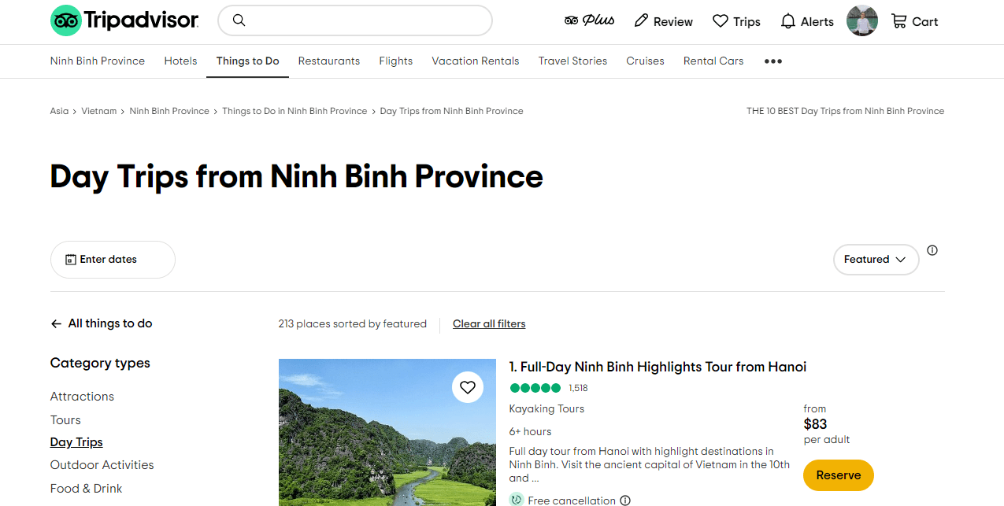This screenshot has height=506, width=1004.
Task: Open the Cruises tab
Action: [645, 61]
